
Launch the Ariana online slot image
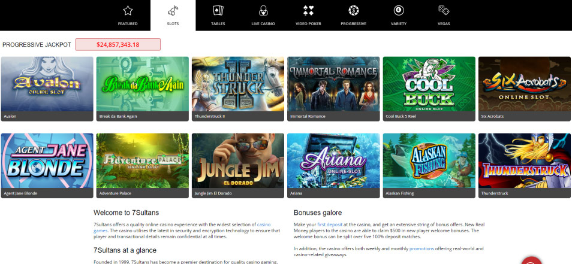tap(333, 160)
